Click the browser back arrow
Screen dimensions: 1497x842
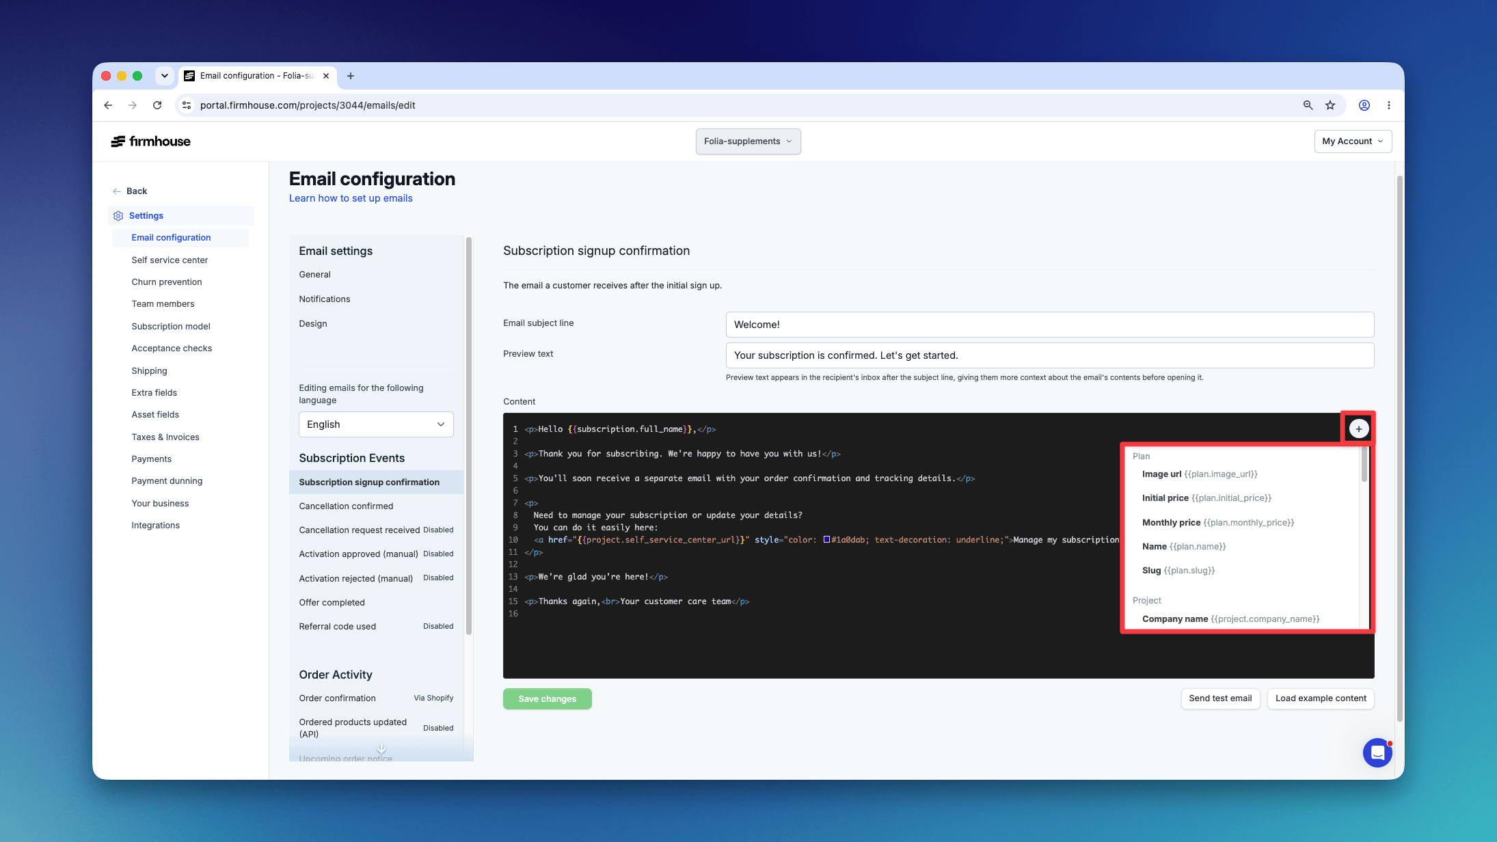coord(108,105)
